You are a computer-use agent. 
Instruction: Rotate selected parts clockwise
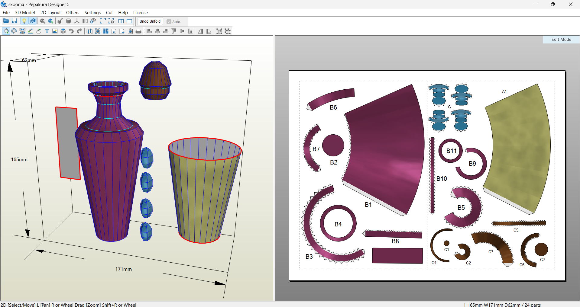click(209, 31)
